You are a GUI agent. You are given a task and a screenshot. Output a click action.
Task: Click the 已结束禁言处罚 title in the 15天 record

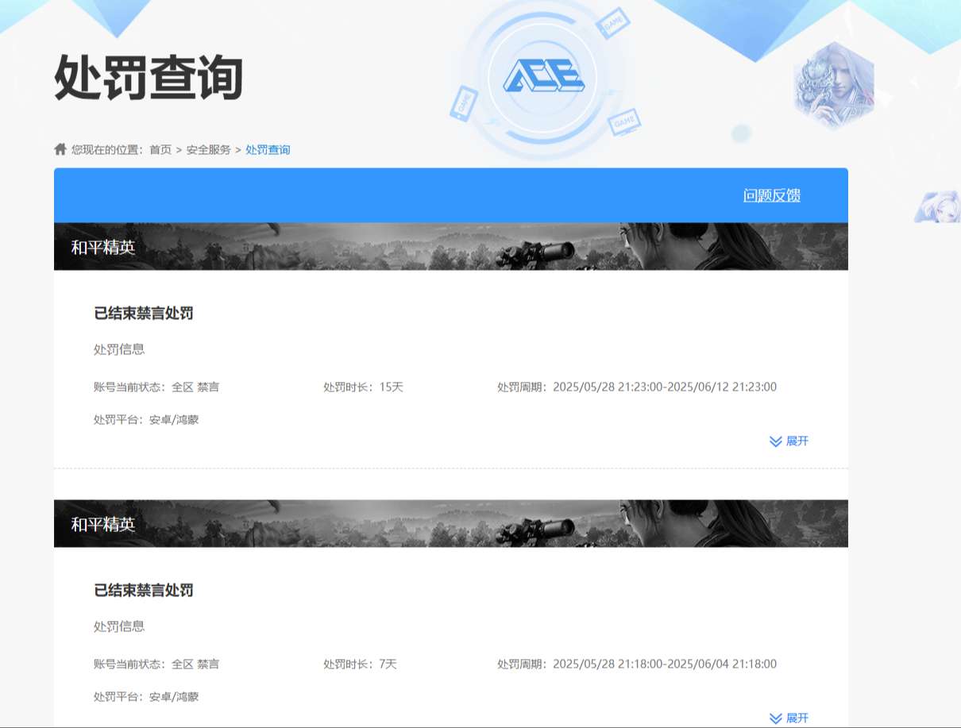(x=144, y=314)
